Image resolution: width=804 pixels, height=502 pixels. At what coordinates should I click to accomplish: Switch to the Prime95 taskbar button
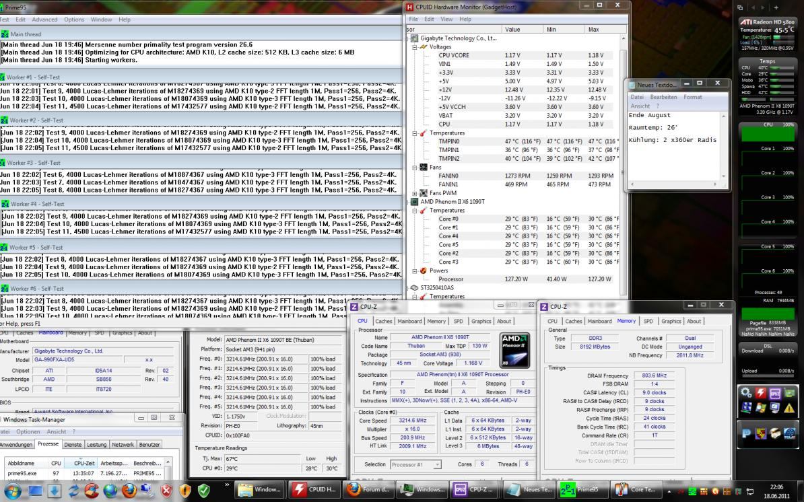coord(582,489)
